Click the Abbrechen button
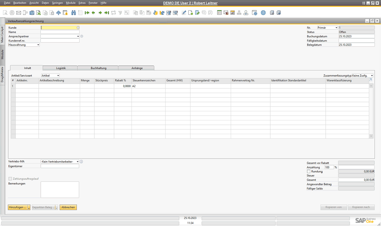381x226 pixels. tap(68, 207)
